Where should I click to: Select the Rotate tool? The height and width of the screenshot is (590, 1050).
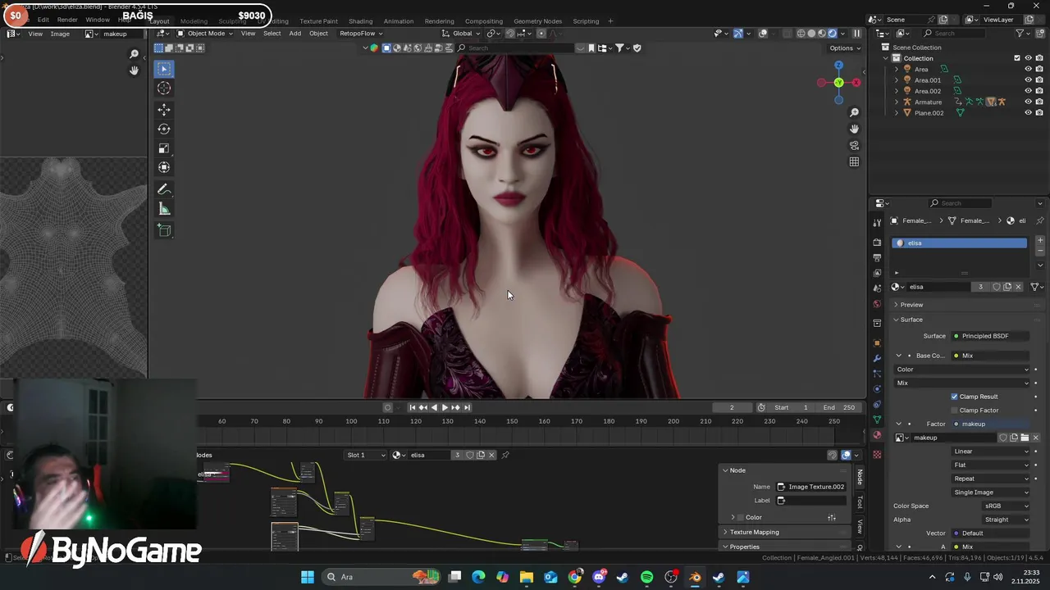[x=164, y=129]
